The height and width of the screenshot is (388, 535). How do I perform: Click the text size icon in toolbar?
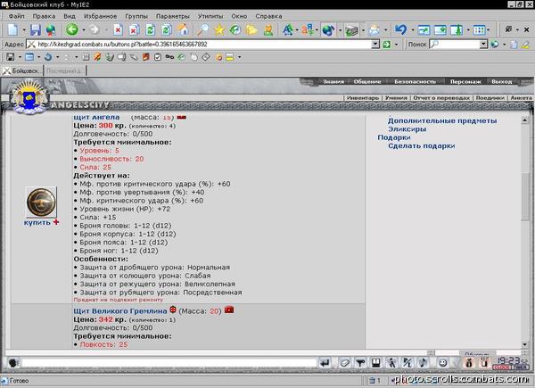[288, 30]
